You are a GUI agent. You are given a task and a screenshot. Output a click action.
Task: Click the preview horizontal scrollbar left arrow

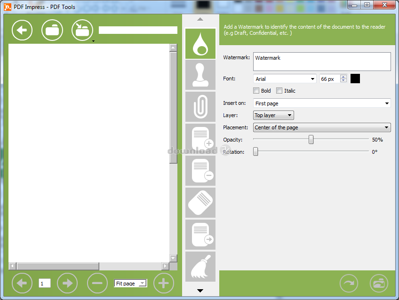click(12, 266)
